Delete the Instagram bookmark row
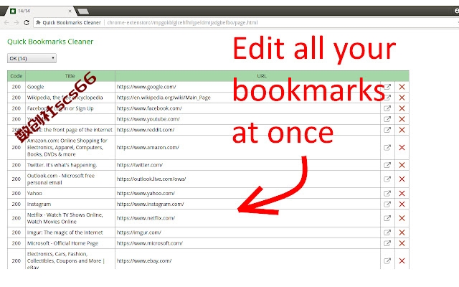Viewport: 459px width, 287px height. (402, 204)
